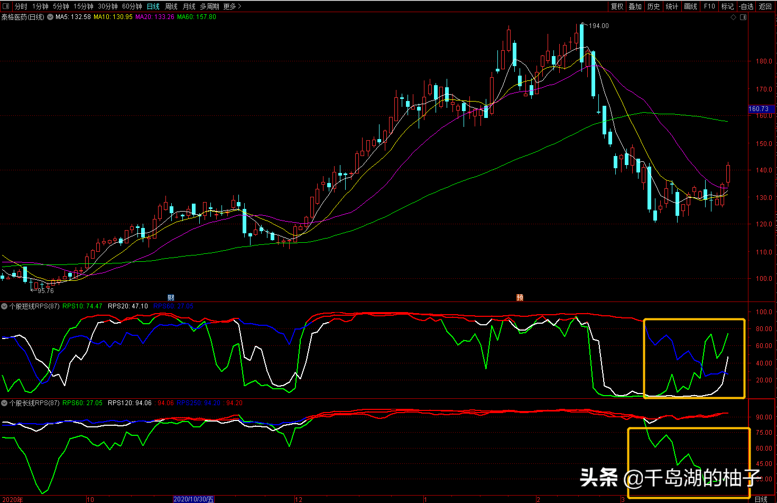Switch to 15分钟 period
The height and width of the screenshot is (503, 777).
coord(84,6)
